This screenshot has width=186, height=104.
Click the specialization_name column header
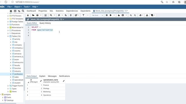pyautogui.click(x=54, y=81)
